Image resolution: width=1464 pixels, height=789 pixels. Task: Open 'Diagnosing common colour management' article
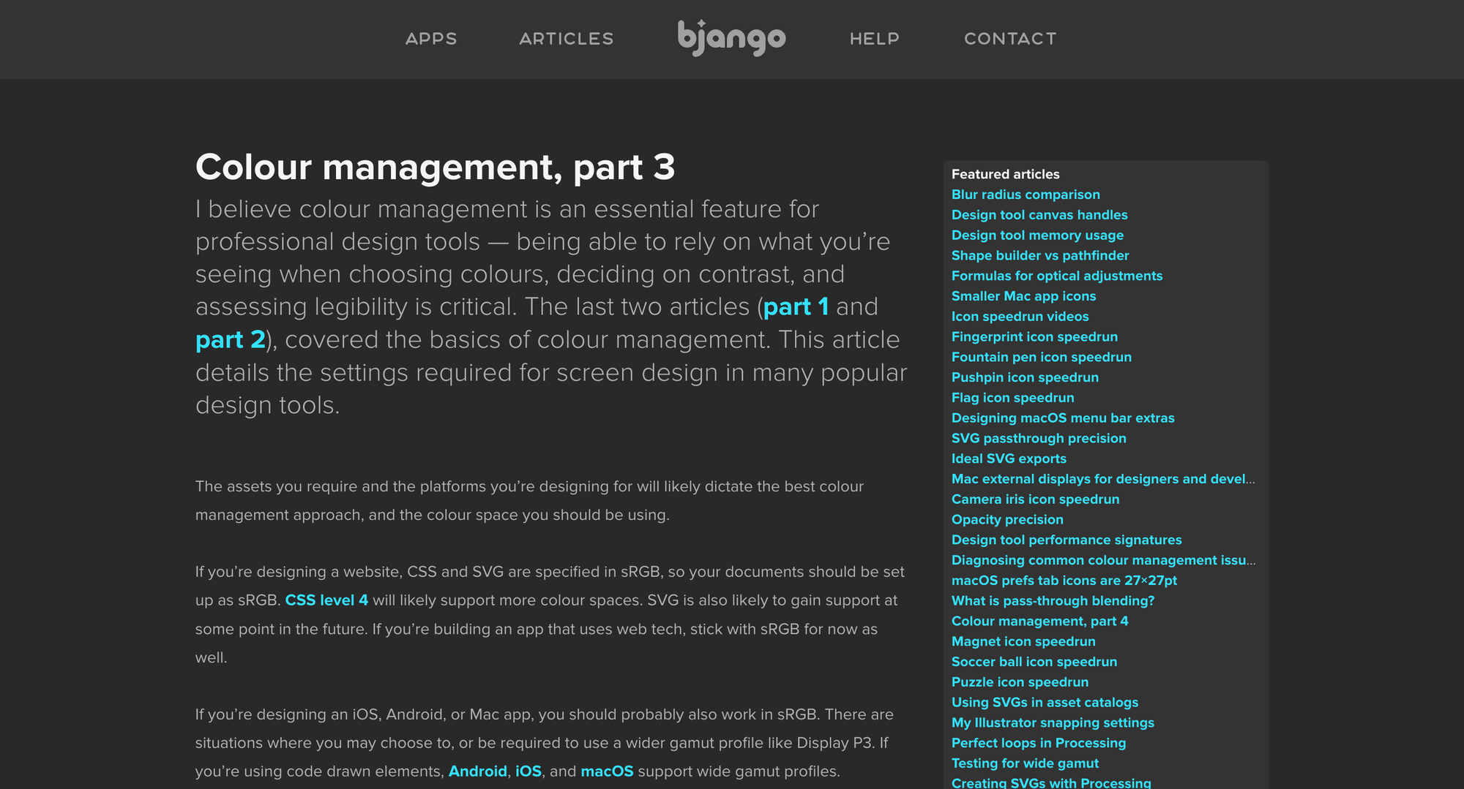(1103, 560)
